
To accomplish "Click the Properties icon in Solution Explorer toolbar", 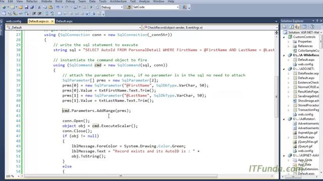I will click(285, 27).
